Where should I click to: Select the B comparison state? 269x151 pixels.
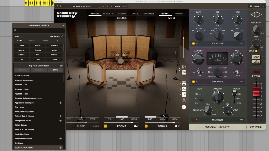point(111,6)
